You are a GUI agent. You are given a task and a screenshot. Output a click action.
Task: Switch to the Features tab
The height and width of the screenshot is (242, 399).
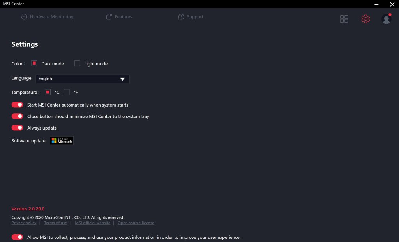point(119,17)
